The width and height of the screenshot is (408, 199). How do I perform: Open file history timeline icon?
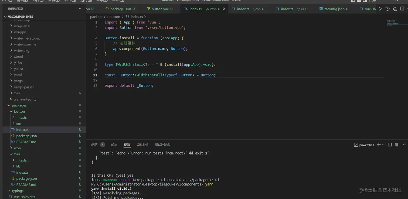[x=387, y=9]
